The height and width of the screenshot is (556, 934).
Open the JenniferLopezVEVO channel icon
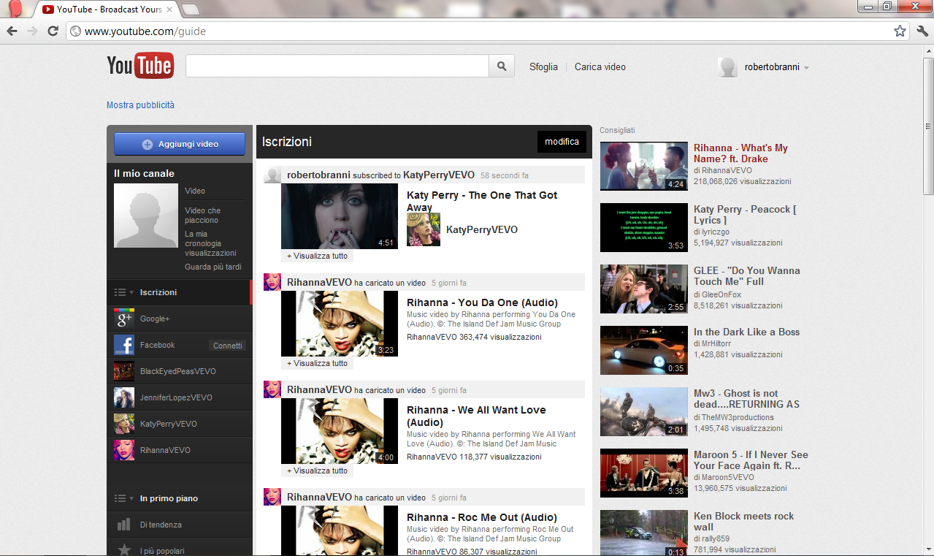[123, 397]
